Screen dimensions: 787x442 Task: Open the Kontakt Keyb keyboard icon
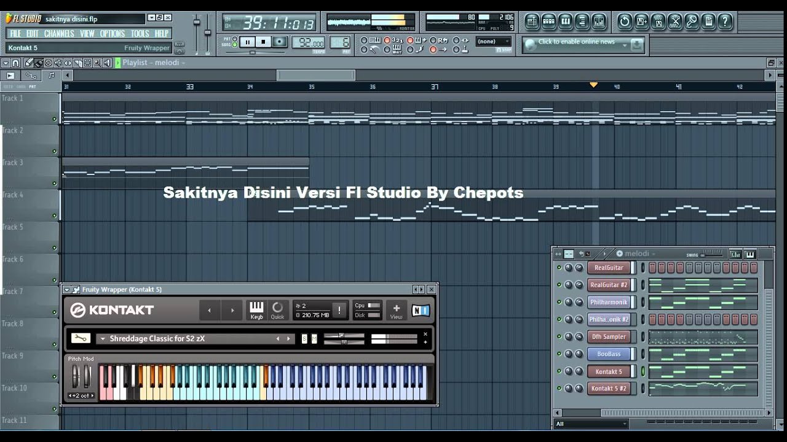(256, 309)
